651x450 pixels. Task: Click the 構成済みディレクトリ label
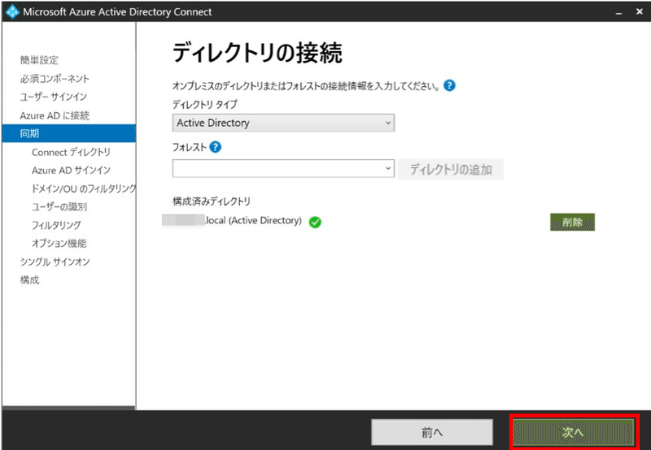[212, 201]
